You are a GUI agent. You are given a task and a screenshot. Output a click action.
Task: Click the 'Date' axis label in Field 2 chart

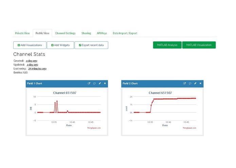165,125
